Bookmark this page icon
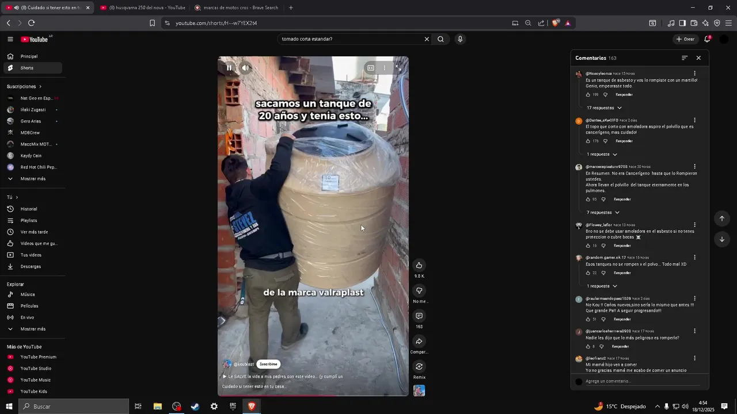The image size is (737, 414). tap(152, 23)
